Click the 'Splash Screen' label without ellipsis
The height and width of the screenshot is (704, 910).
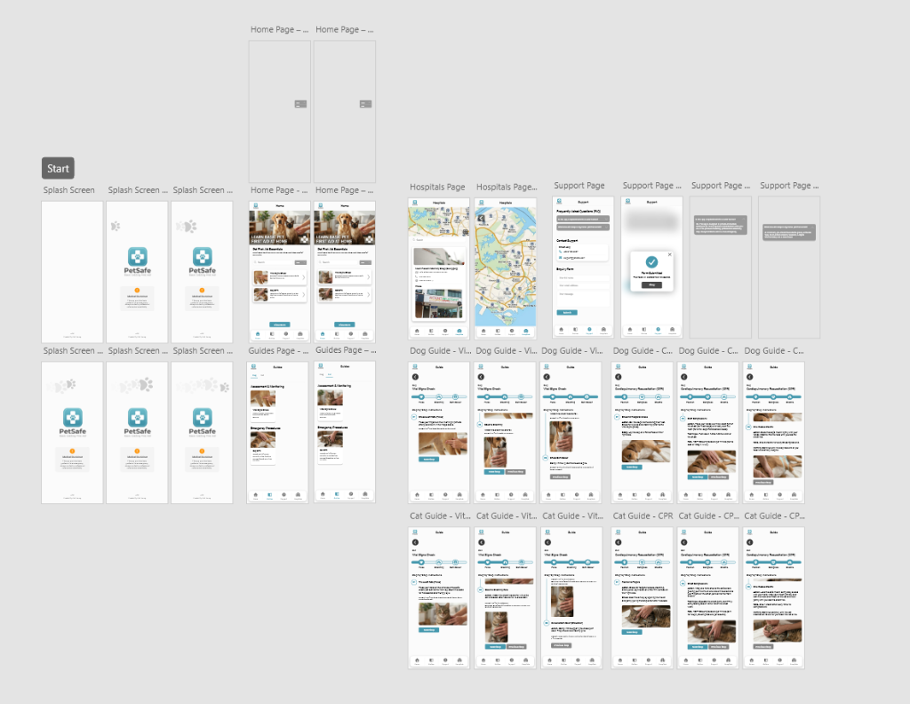click(69, 190)
